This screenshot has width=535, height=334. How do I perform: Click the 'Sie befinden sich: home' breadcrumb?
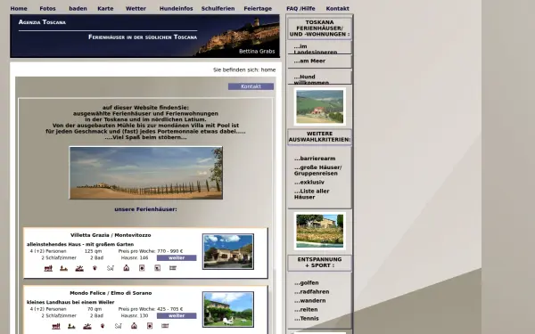coord(244,69)
